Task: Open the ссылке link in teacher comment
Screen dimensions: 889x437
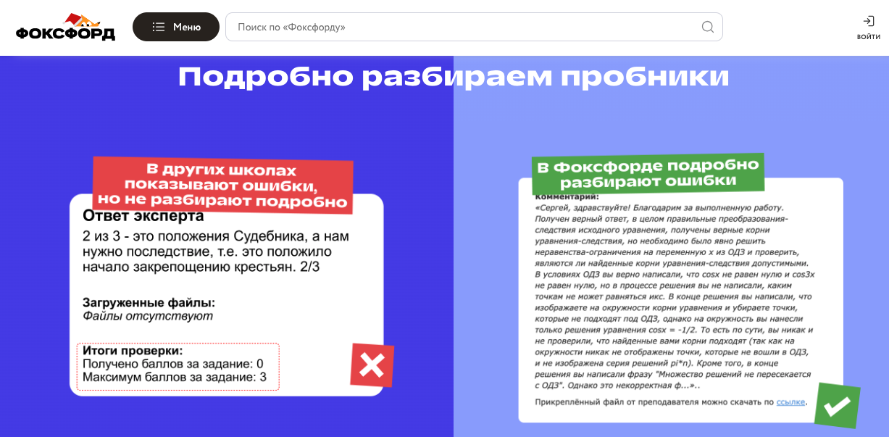Action: click(790, 401)
